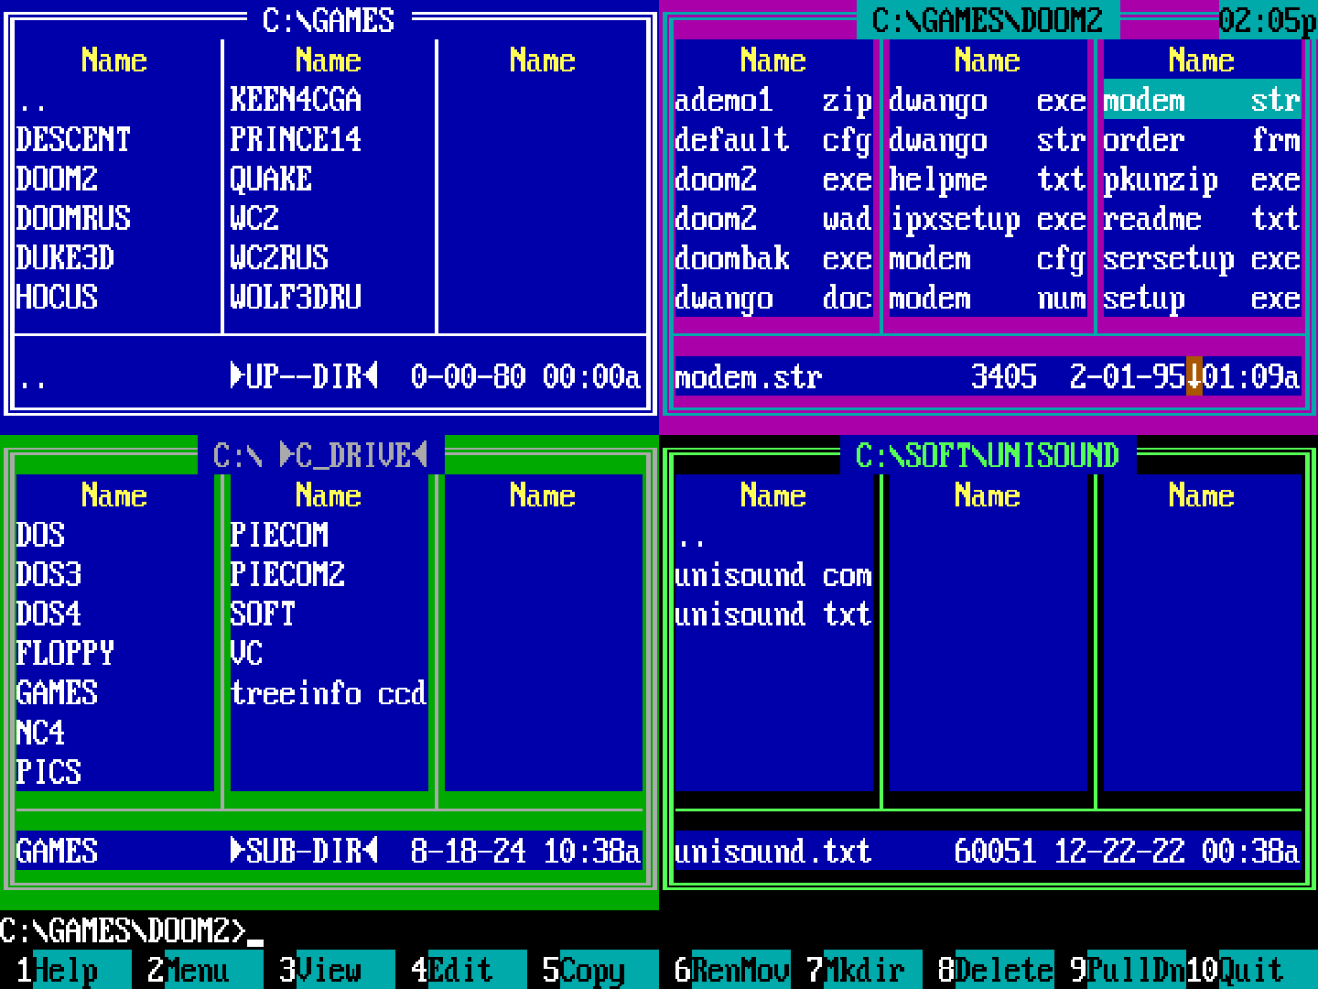Click the 10 Quit function key
1318x989 pixels.
(1252, 970)
